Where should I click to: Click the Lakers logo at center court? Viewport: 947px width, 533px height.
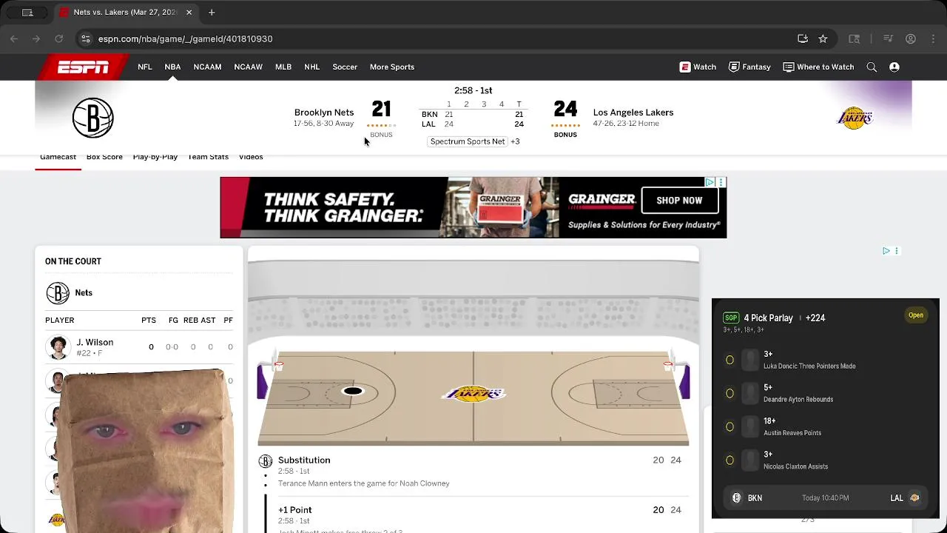point(473,394)
